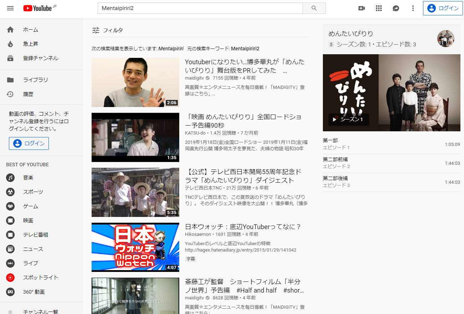This screenshot has height=314, width=464.
Task: Open the 音楽 music note icon
Action: coord(10,178)
